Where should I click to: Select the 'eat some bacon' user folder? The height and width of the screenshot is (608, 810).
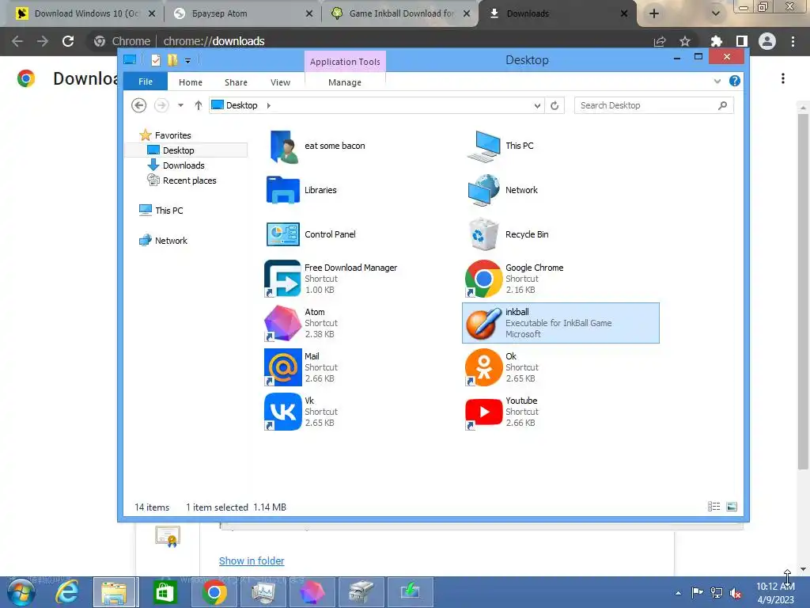click(x=282, y=146)
